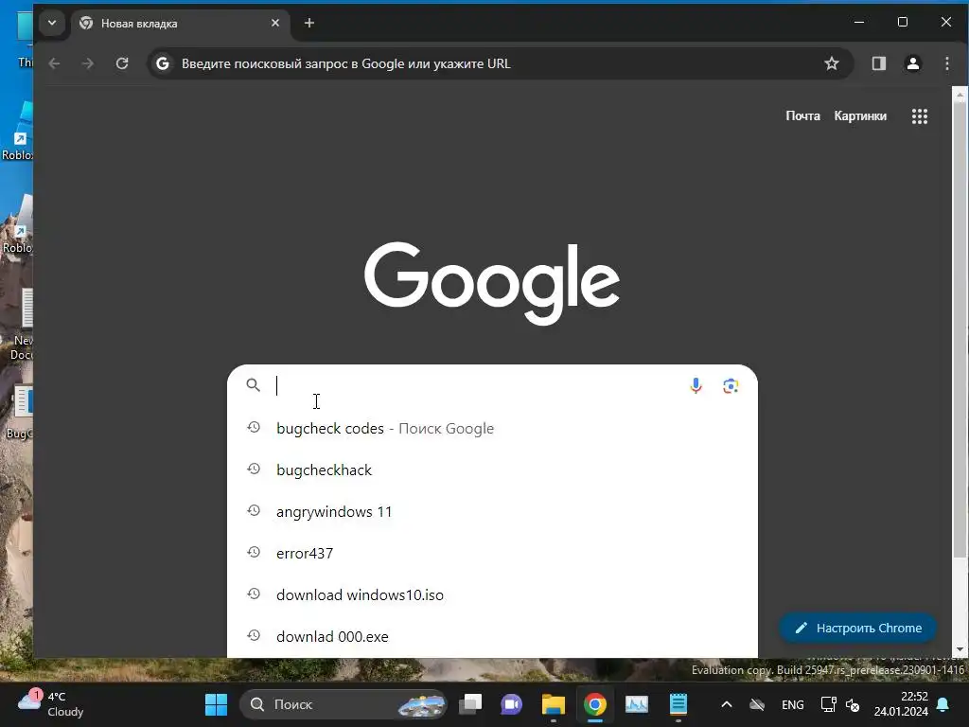Image resolution: width=969 pixels, height=727 pixels.
Task: Click the taskbar 'Поиск' search box
Action: (x=343, y=704)
